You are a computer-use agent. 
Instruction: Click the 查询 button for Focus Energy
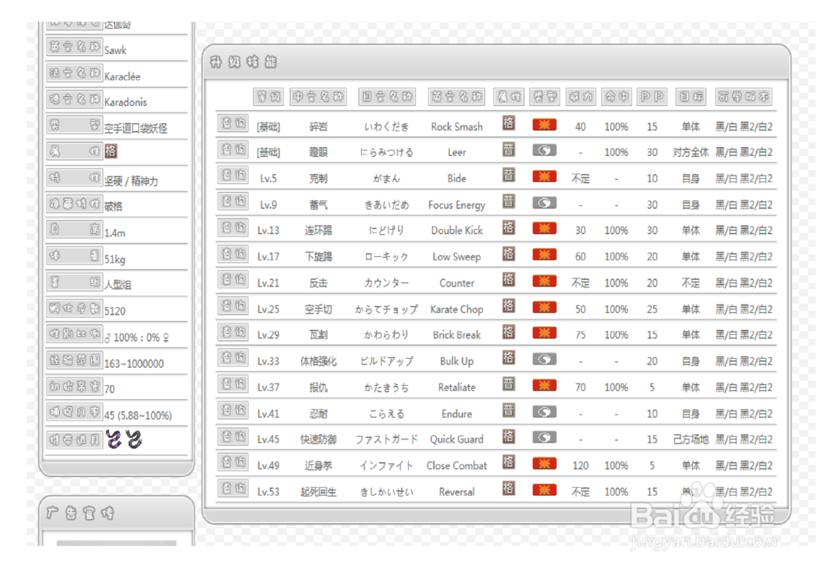pyautogui.click(x=233, y=202)
